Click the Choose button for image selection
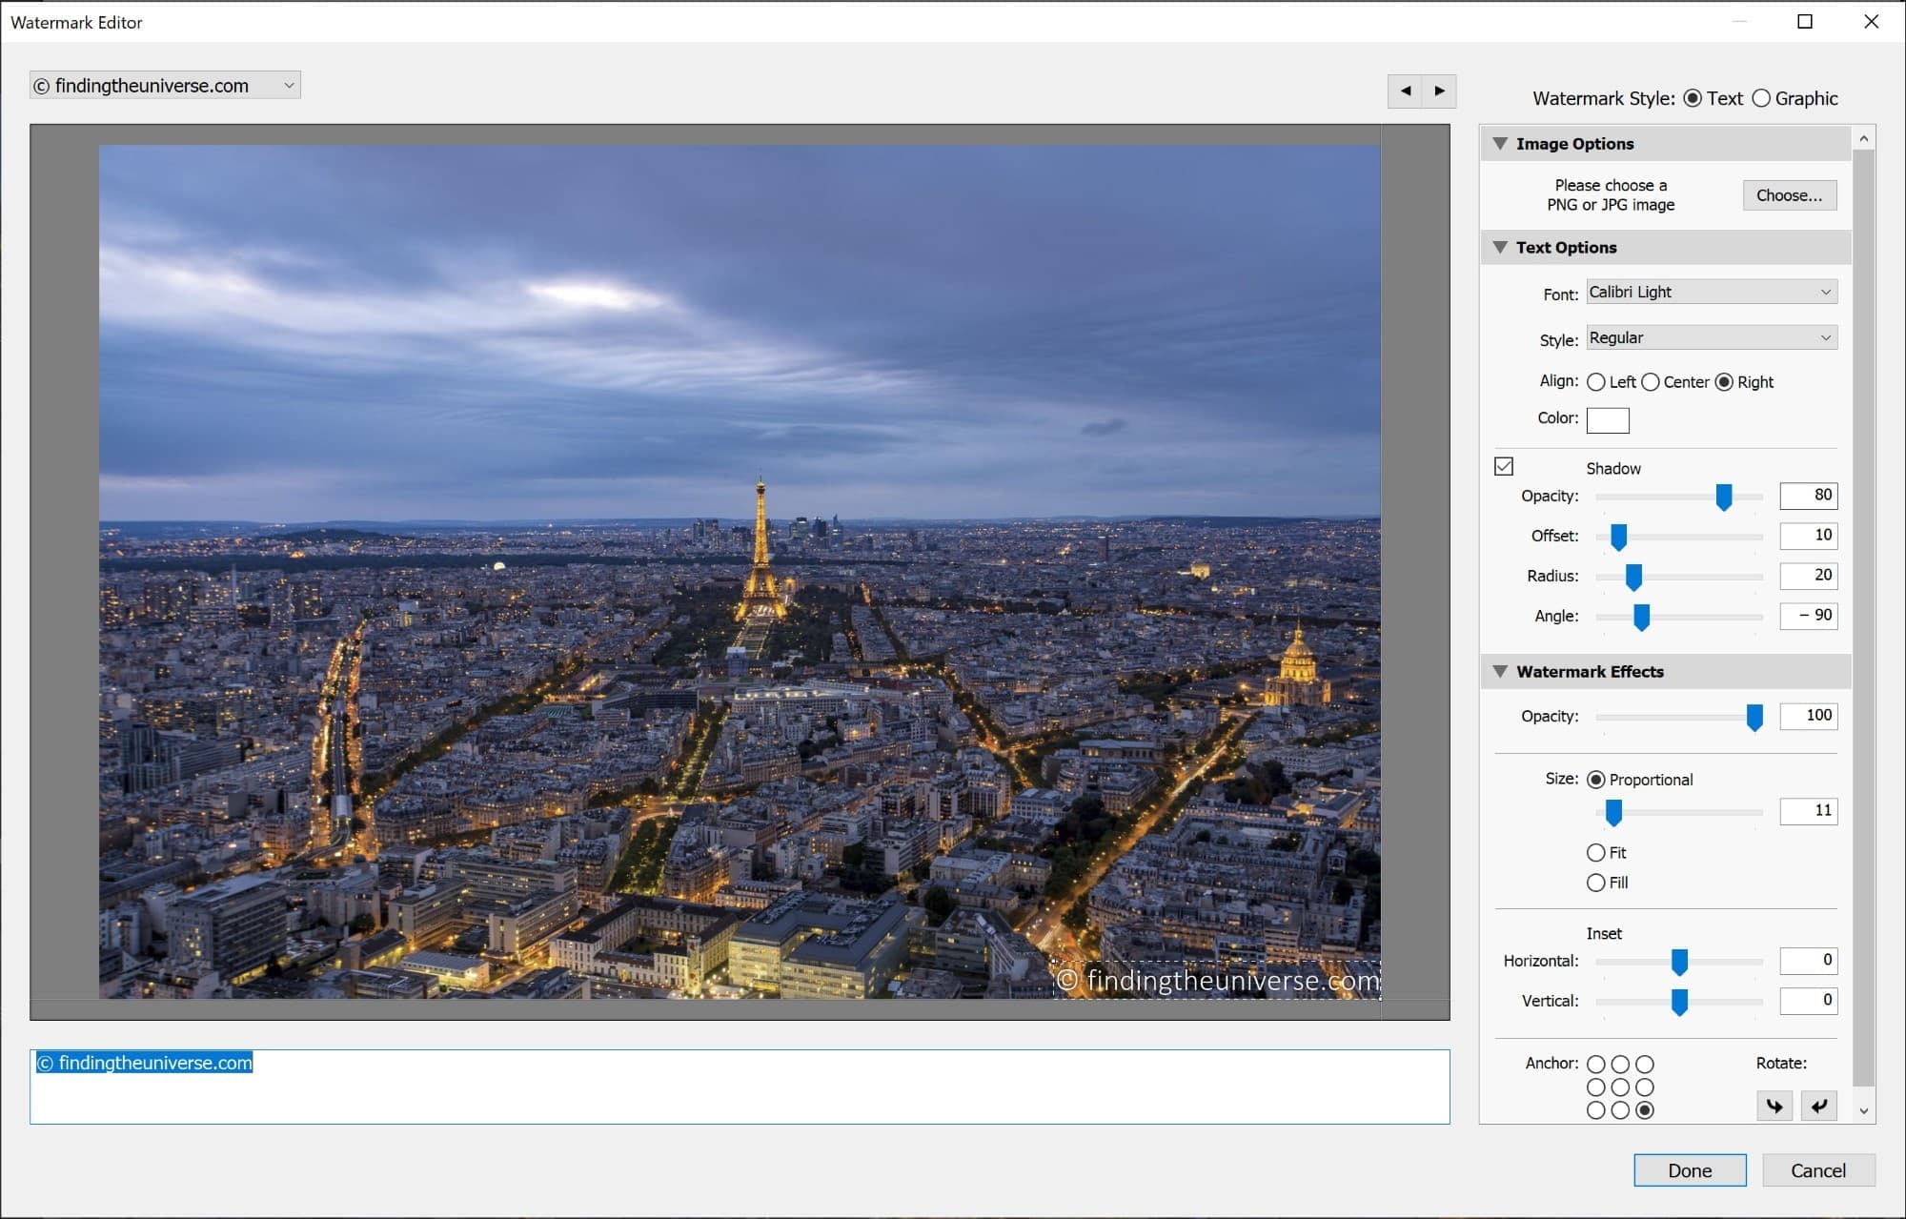Screen dimensions: 1906x1219 (1789, 194)
